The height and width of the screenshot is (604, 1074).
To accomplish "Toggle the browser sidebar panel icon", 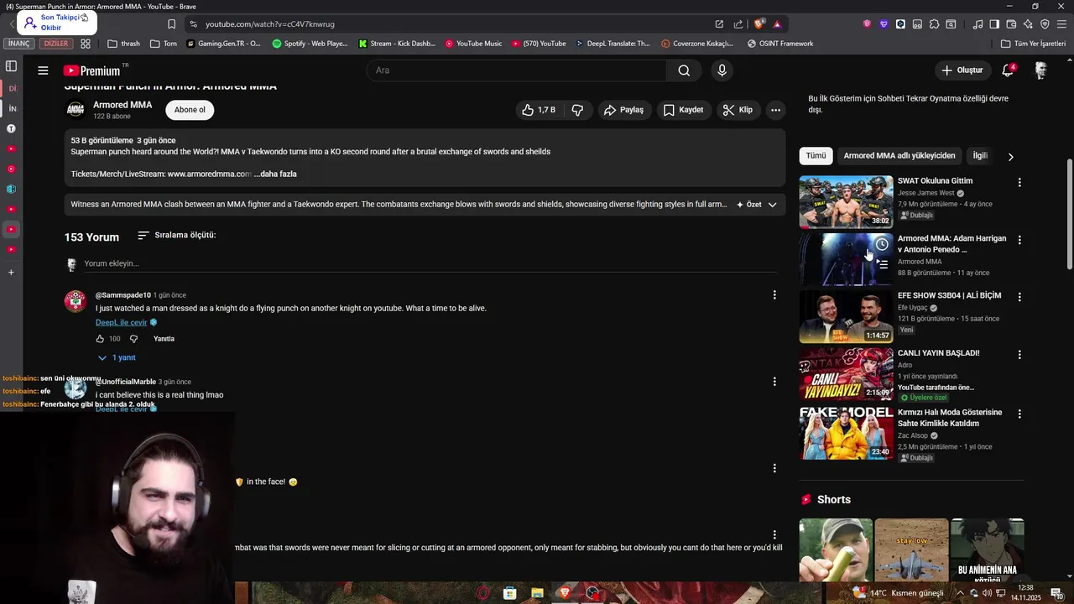I will point(994,24).
